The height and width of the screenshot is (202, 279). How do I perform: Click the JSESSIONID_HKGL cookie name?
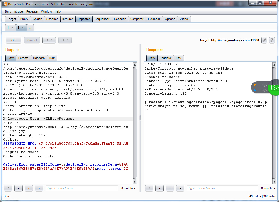coord(20,144)
